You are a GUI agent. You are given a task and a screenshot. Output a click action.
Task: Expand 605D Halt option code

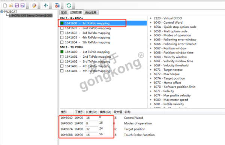tap(151, 31)
